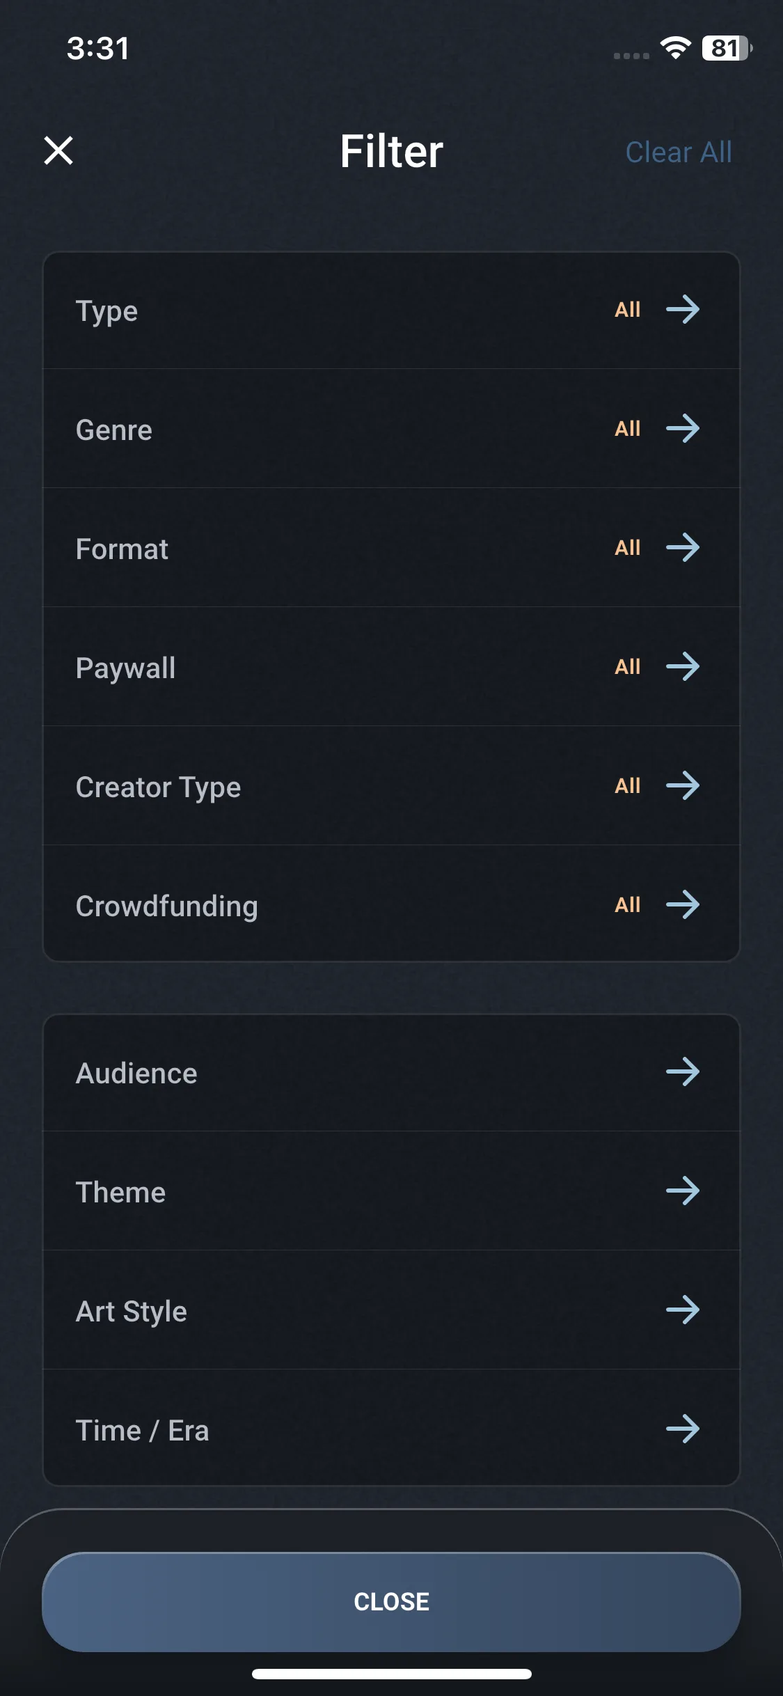
Task: Tap the Wi-Fi status icon
Action: [x=675, y=48]
